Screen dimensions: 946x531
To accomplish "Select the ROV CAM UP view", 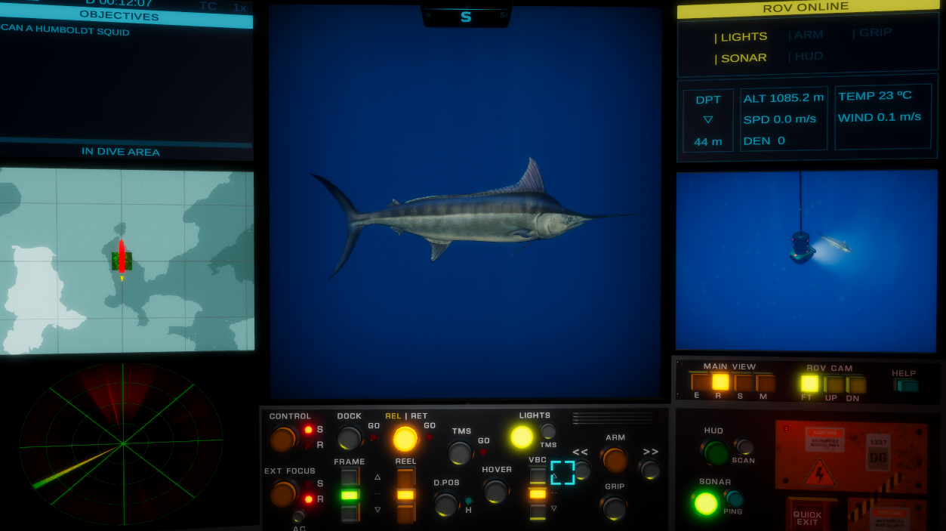I will click(832, 384).
